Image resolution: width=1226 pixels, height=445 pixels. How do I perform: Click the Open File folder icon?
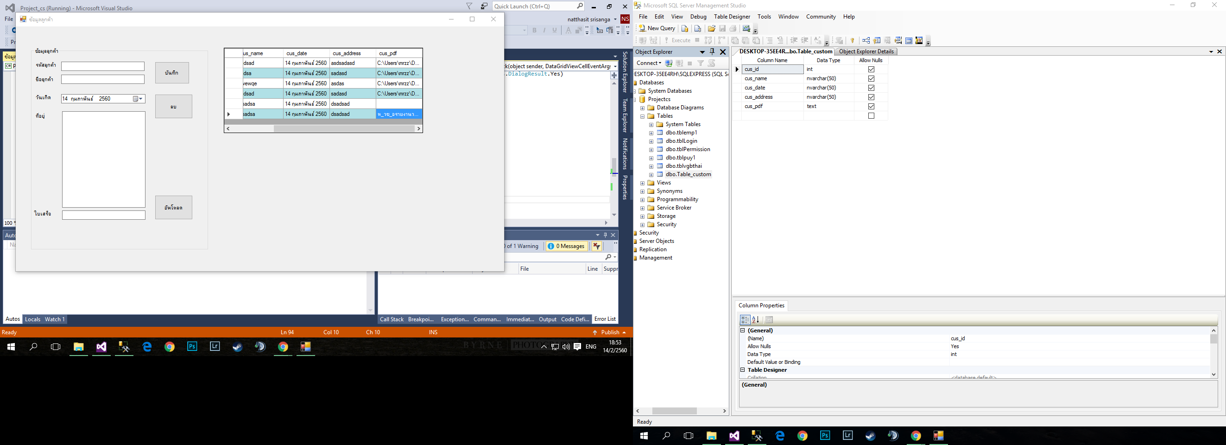click(711, 29)
